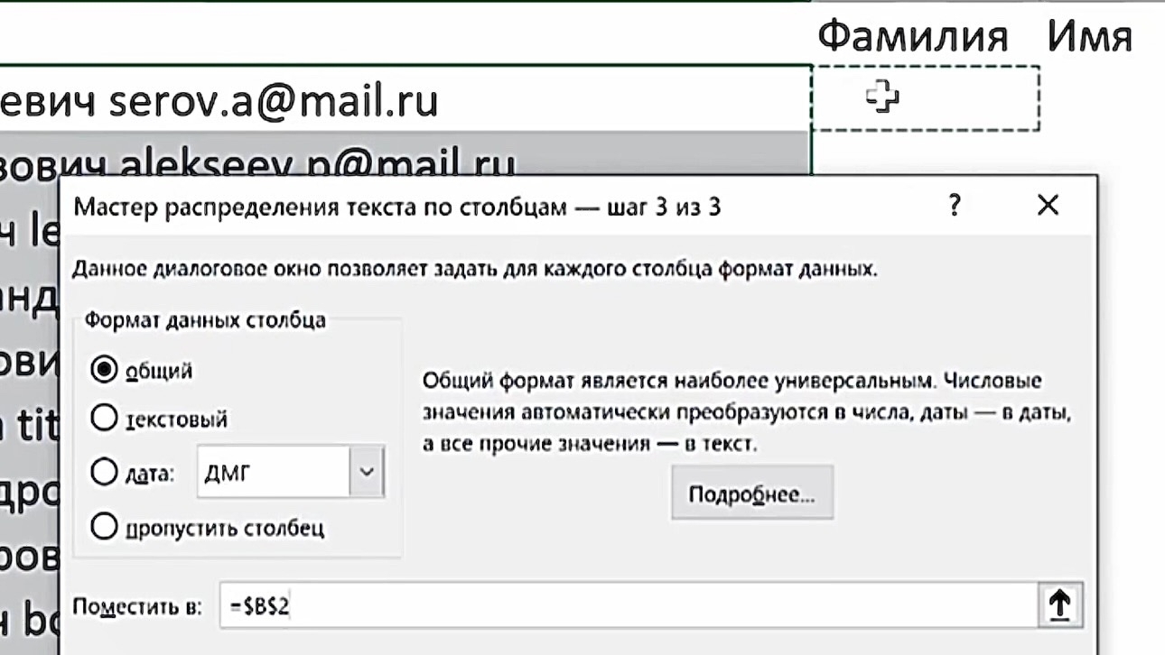The height and width of the screenshot is (655, 1165).
Task: Click the 'Имя' header cell
Action: coord(1089,38)
